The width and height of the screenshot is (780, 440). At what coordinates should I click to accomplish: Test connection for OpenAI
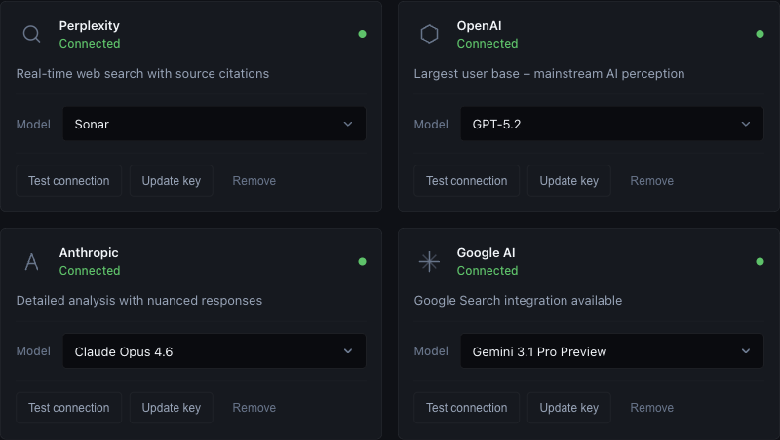click(x=467, y=181)
